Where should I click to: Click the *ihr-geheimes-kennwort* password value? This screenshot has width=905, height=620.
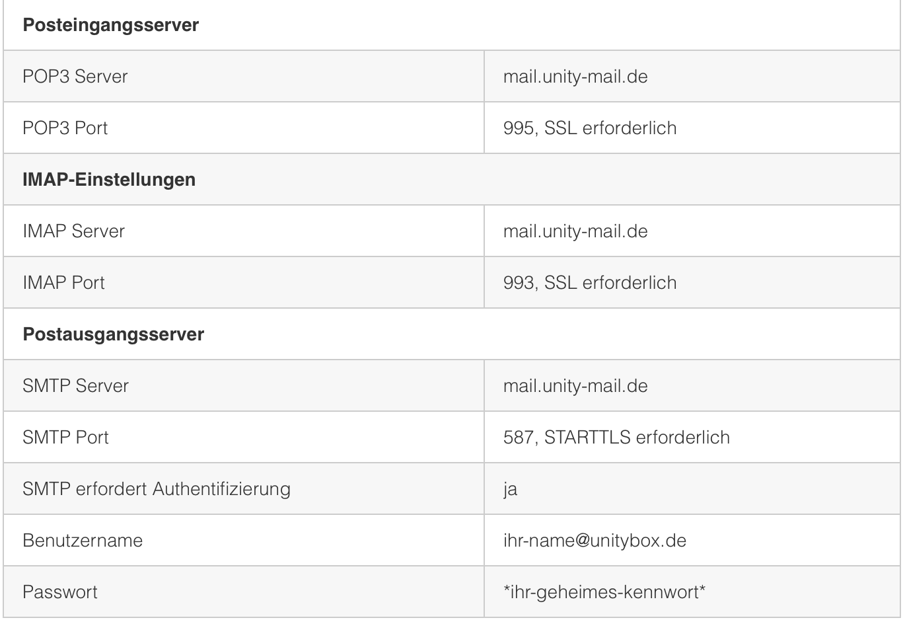604,592
